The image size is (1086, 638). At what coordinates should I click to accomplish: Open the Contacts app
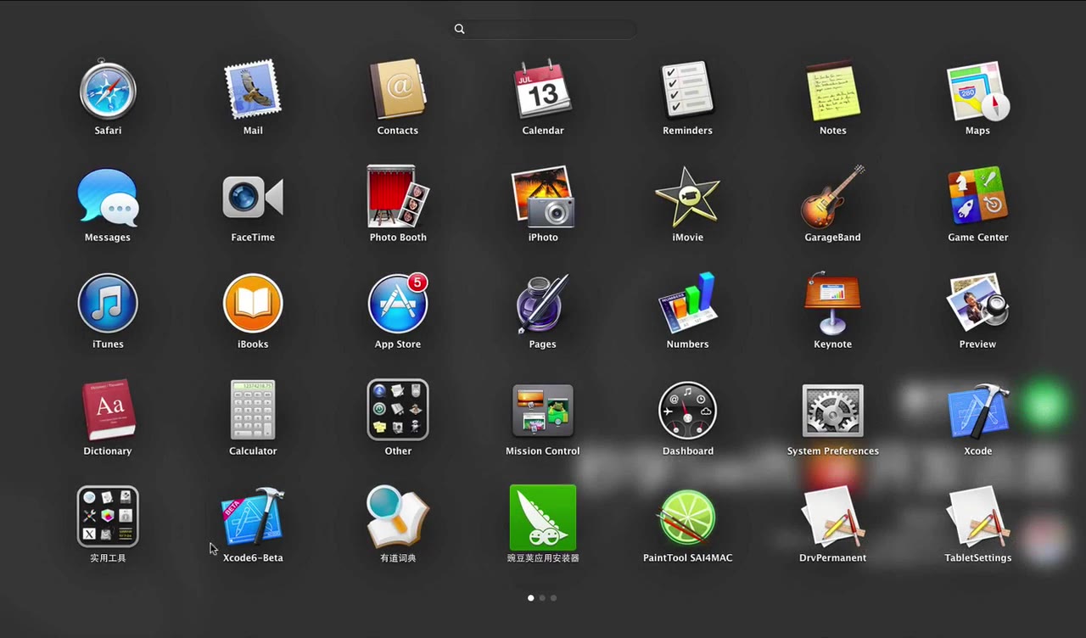click(398, 89)
